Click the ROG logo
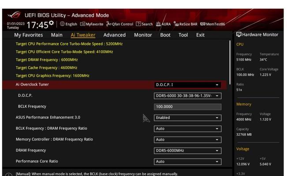 point(14,15)
